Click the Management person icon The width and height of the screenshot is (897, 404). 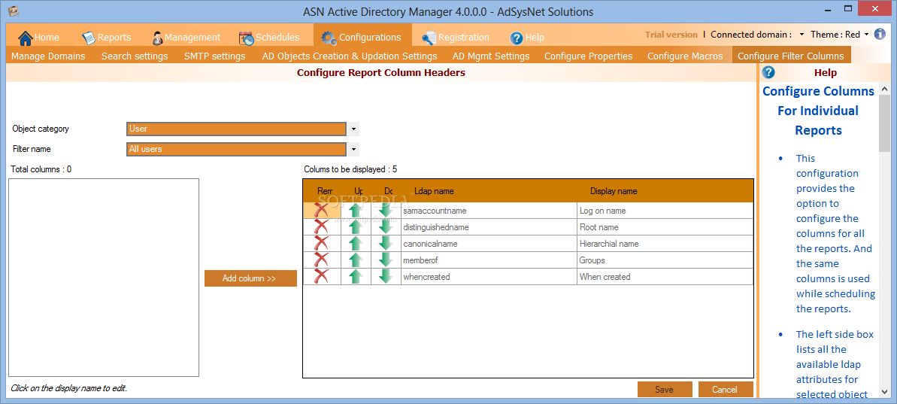[x=158, y=38]
